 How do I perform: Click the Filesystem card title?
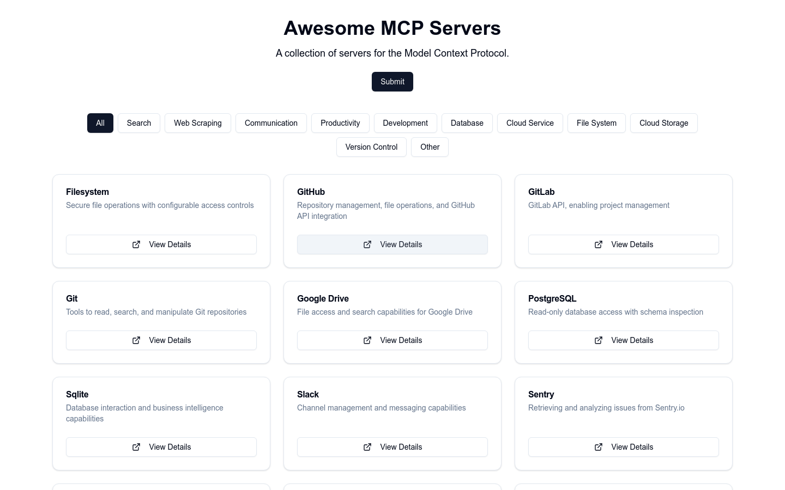pyautogui.click(x=87, y=192)
